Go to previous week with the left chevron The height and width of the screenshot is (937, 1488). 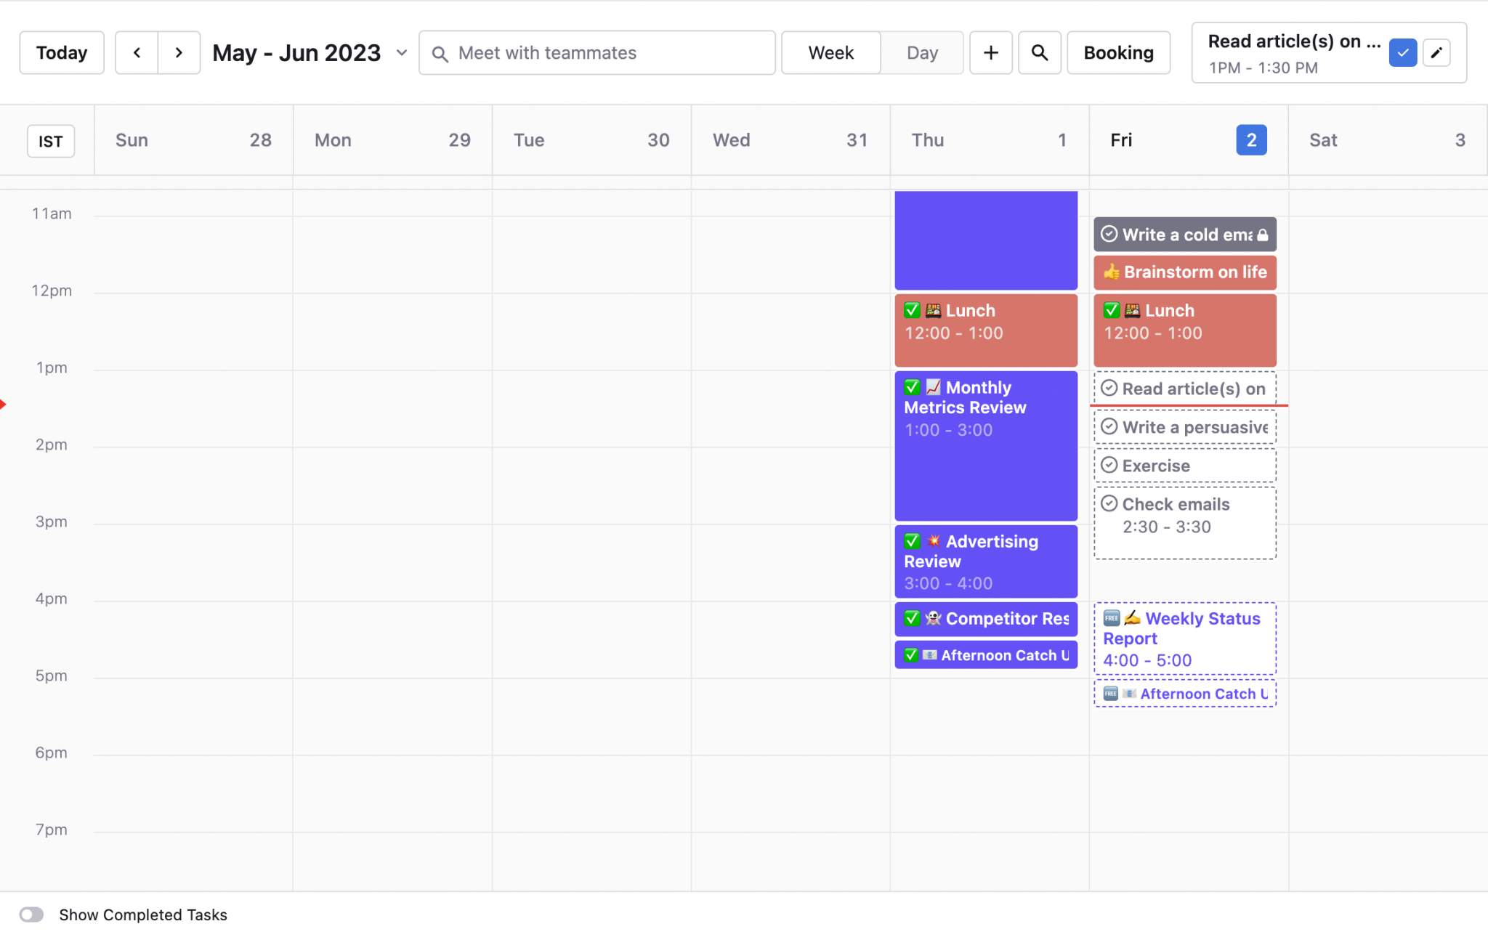(137, 52)
